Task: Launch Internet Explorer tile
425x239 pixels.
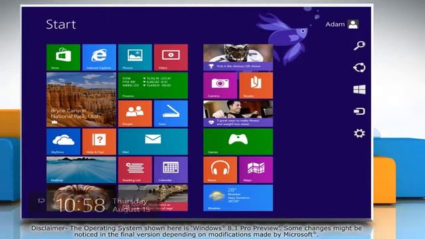Action: click(99, 58)
